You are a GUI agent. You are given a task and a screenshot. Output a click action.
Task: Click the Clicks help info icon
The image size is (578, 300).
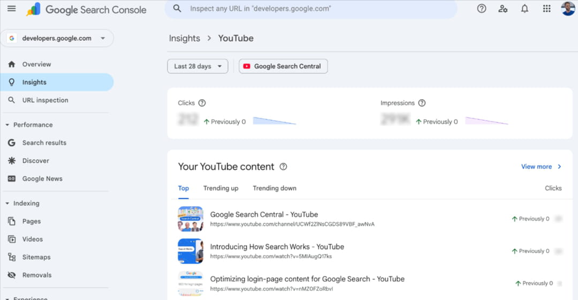click(202, 103)
